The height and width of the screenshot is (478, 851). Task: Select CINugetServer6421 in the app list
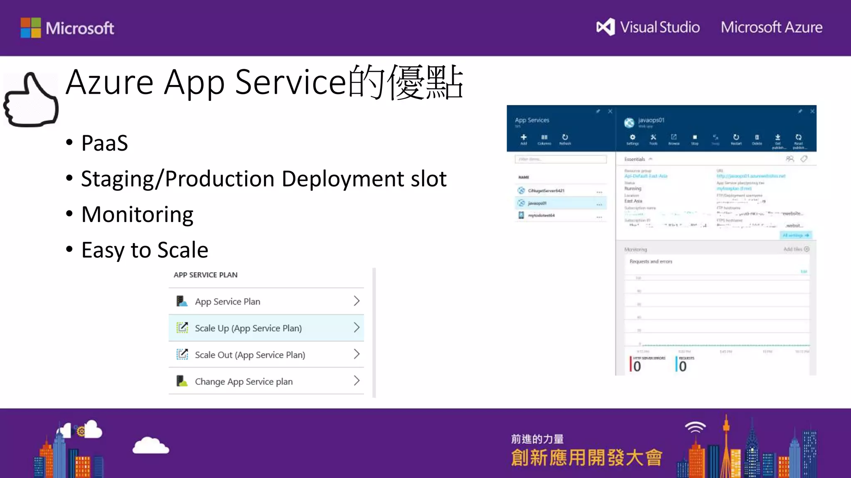pyautogui.click(x=561, y=190)
